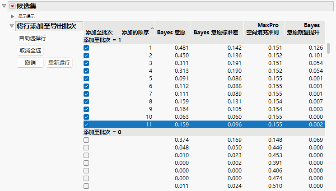The image size is (336, 191).
Task: Click the 期望提升 value 0.126
Action: [316, 48]
